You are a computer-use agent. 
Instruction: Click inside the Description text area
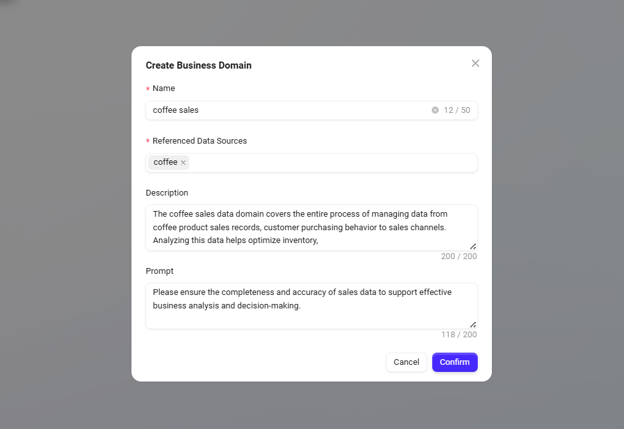[311, 227]
